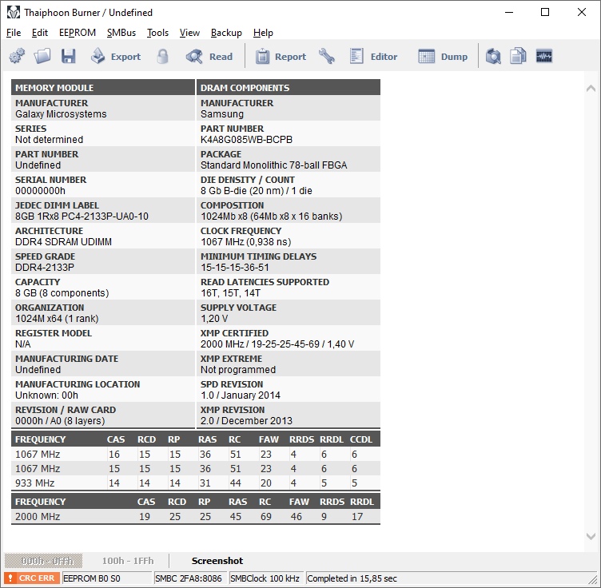Screen dimensions: 601x588
Task: Click the DRAM COMPONENTS section header
Action: click(x=289, y=87)
